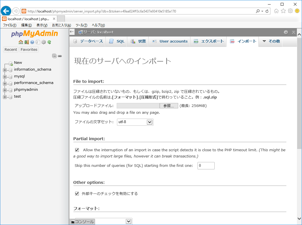Disable the foreign key check checkbox
302x225 pixels.
tap(77, 194)
